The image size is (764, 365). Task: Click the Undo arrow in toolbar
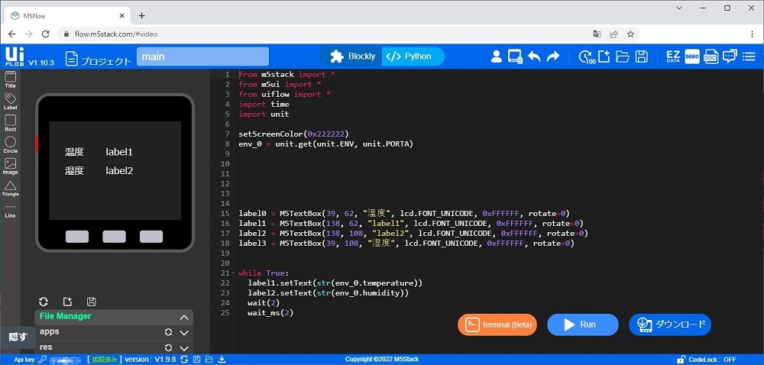pos(534,57)
